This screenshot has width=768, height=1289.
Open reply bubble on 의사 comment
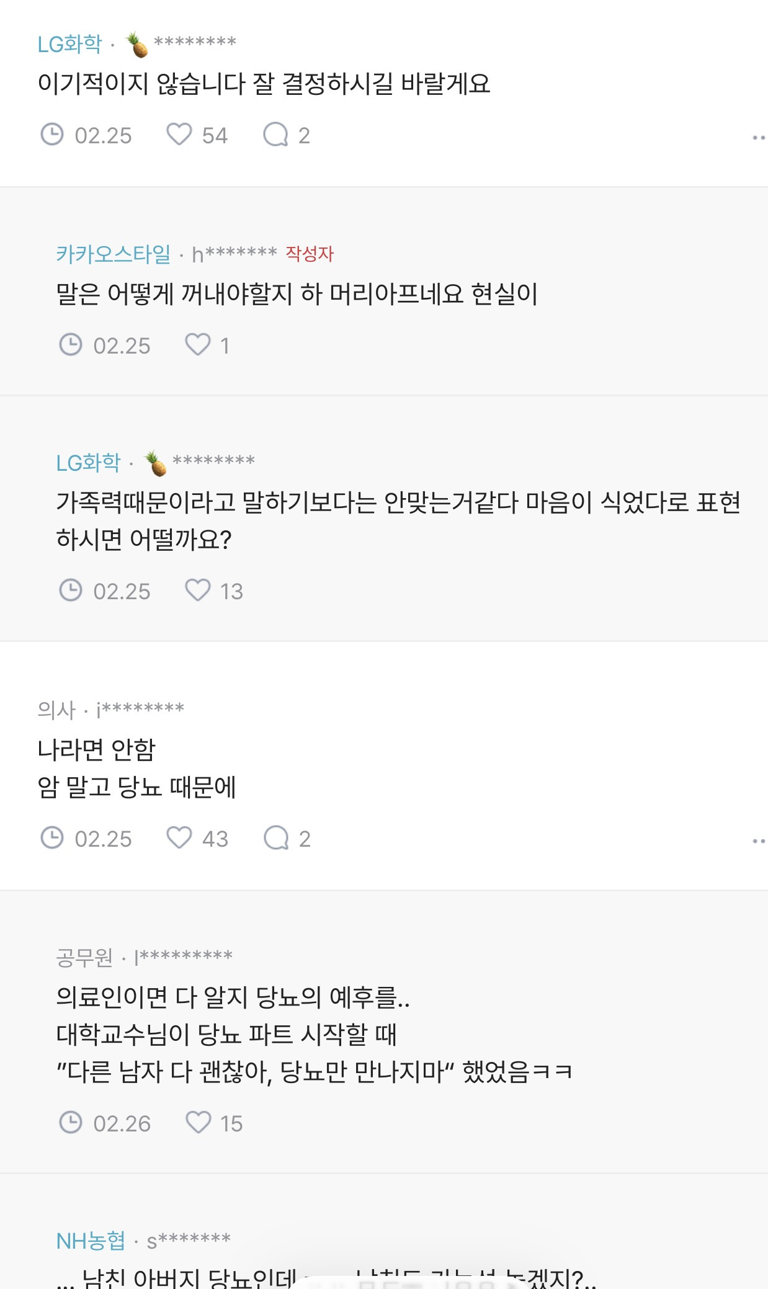click(x=276, y=837)
